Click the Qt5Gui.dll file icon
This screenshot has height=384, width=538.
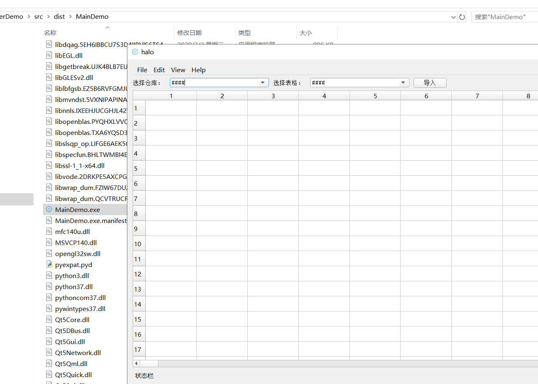(x=49, y=342)
